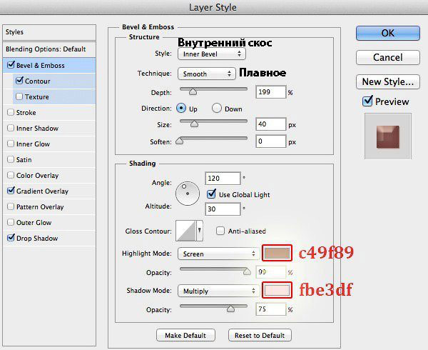Click the Angle and Altitude light dial

188,194
